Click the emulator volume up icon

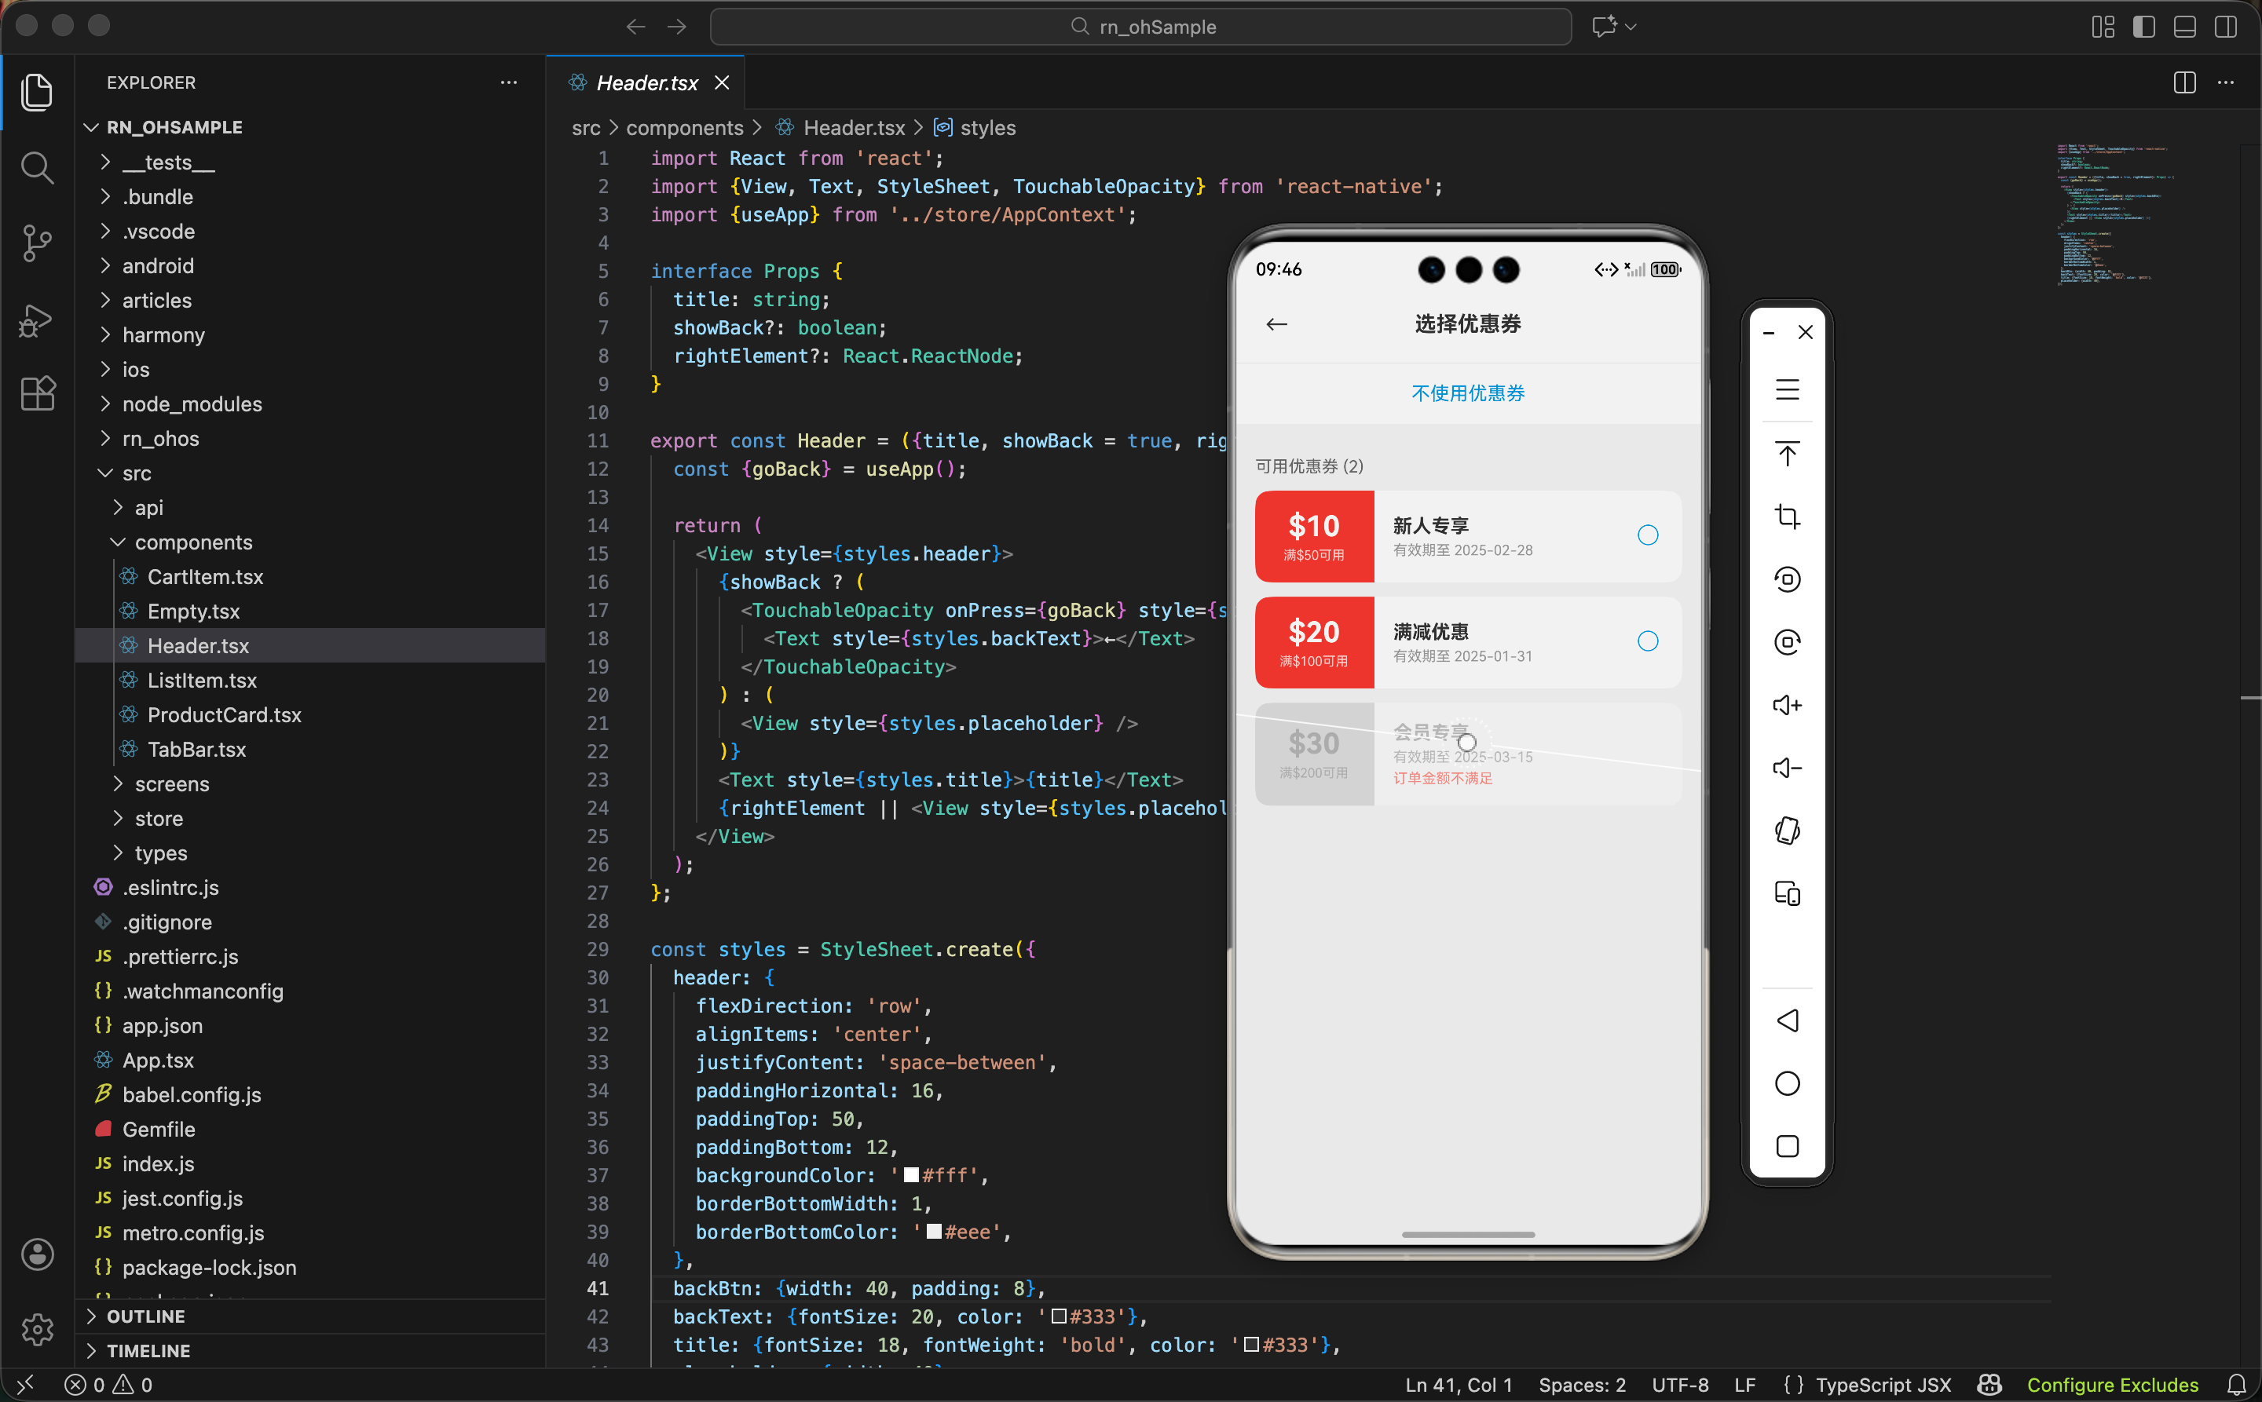[1786, 706]
